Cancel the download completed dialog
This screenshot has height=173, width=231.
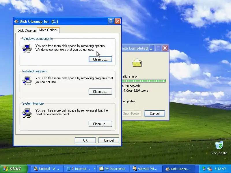pos(154,113)
